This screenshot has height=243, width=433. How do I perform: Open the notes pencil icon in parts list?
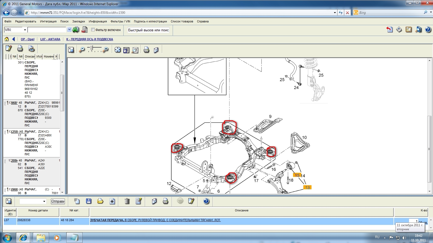tap(9, 49)
